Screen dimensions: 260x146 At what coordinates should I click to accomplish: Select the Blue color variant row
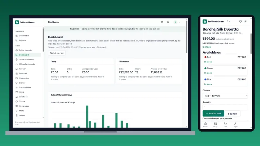point(225,81)
